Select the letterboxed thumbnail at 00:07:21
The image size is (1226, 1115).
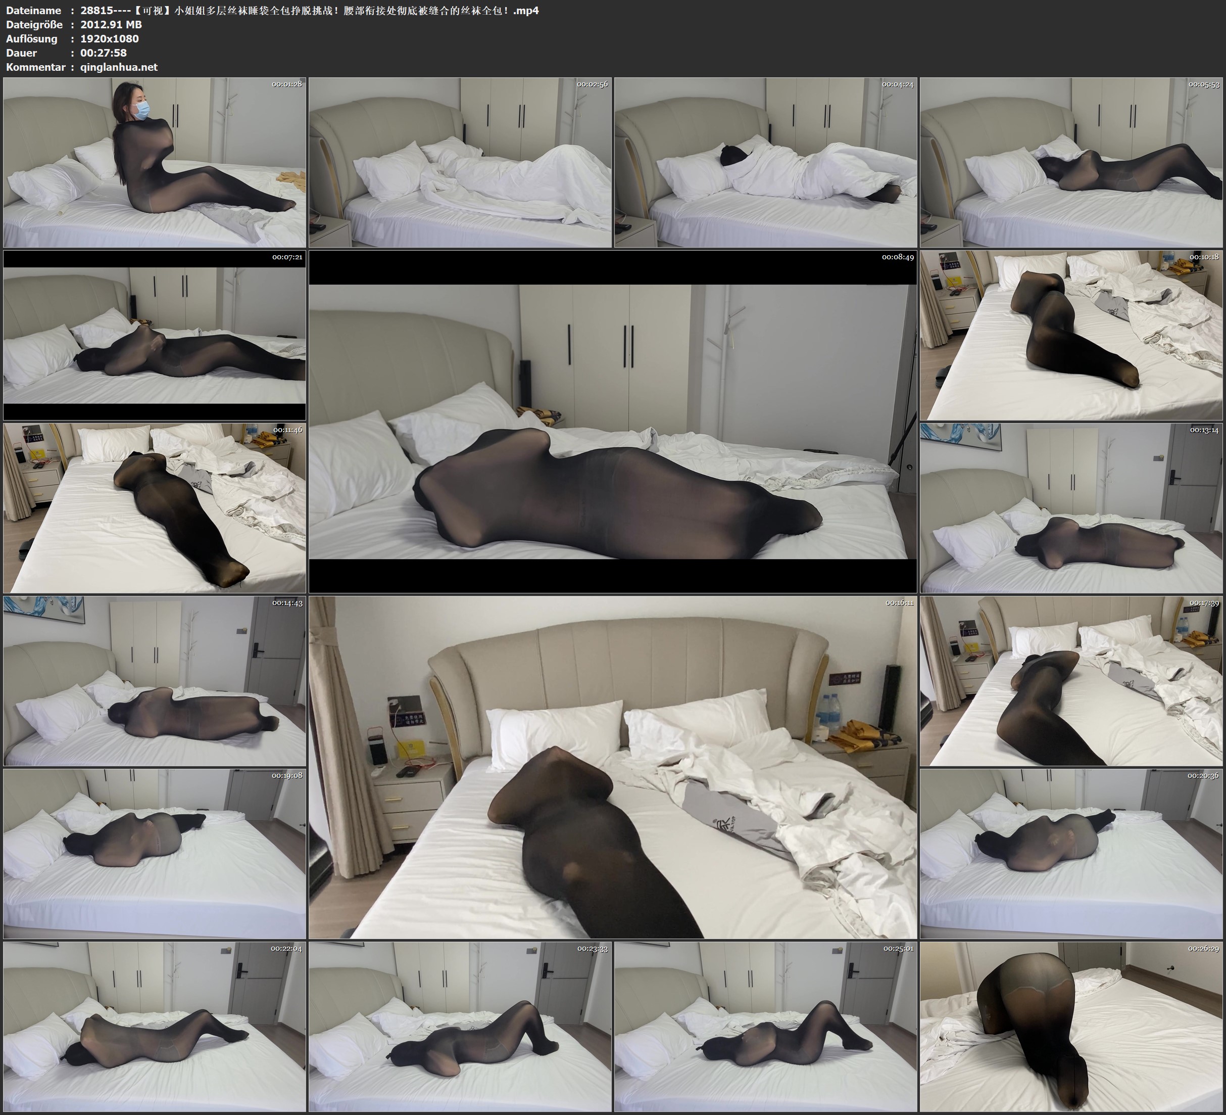(155, 335)
